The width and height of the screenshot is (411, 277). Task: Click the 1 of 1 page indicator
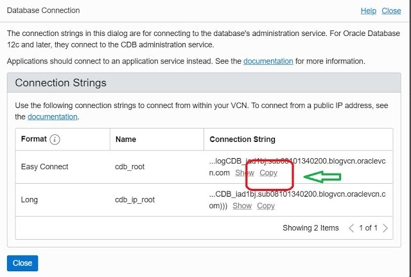click(368, 228)
